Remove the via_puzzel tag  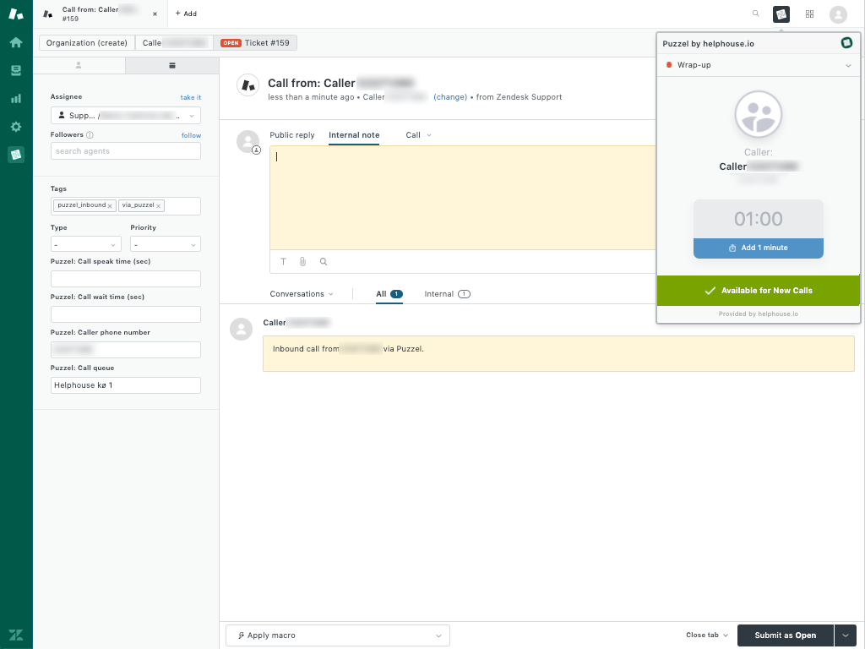(x=159, y=206)
